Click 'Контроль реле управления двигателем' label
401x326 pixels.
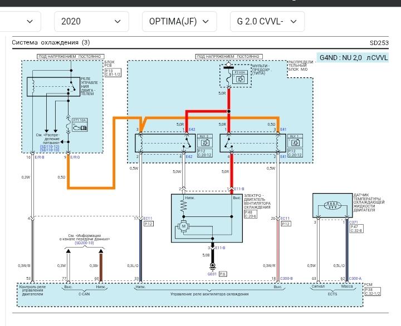tap(32, 290)
